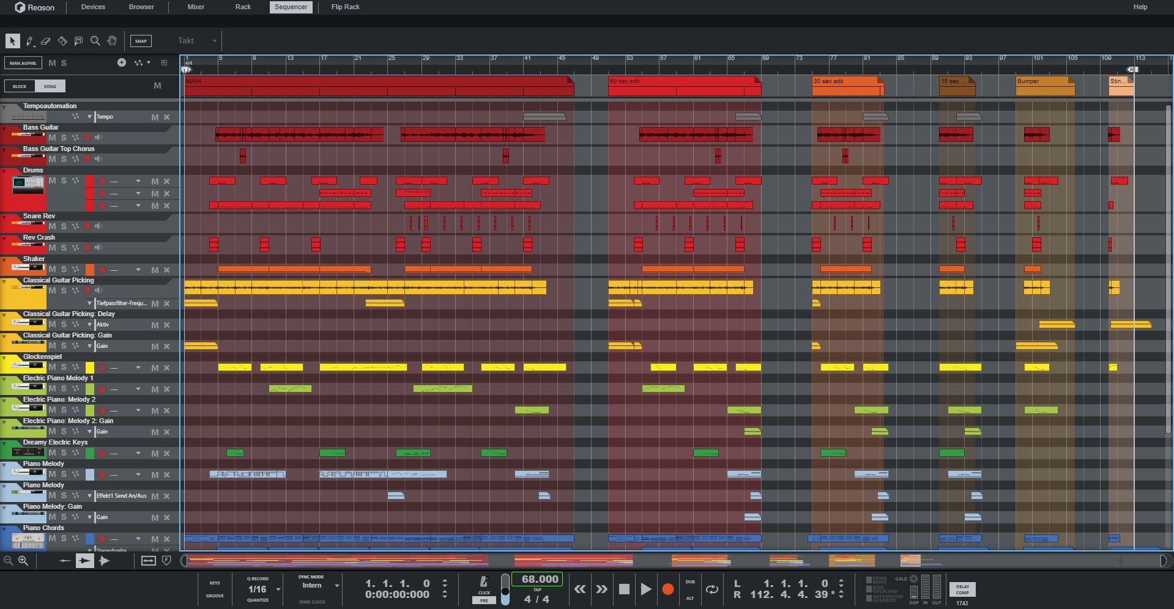The image size is (1174, 609).
Task: Click the 4 / 4 time signature field
Action: (537, 599)
